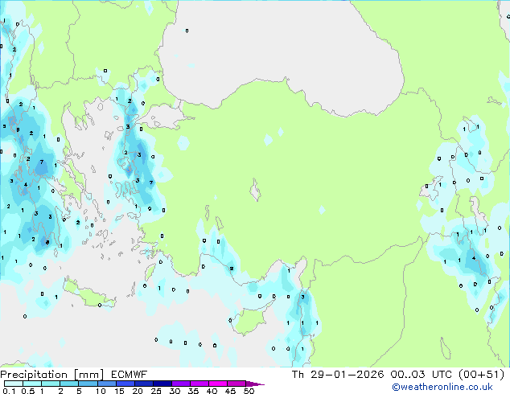The height and width of the screenshot is (394, 510).
Task: Click the 45–50 mm legend color box
Action: [x=236, y=384]
